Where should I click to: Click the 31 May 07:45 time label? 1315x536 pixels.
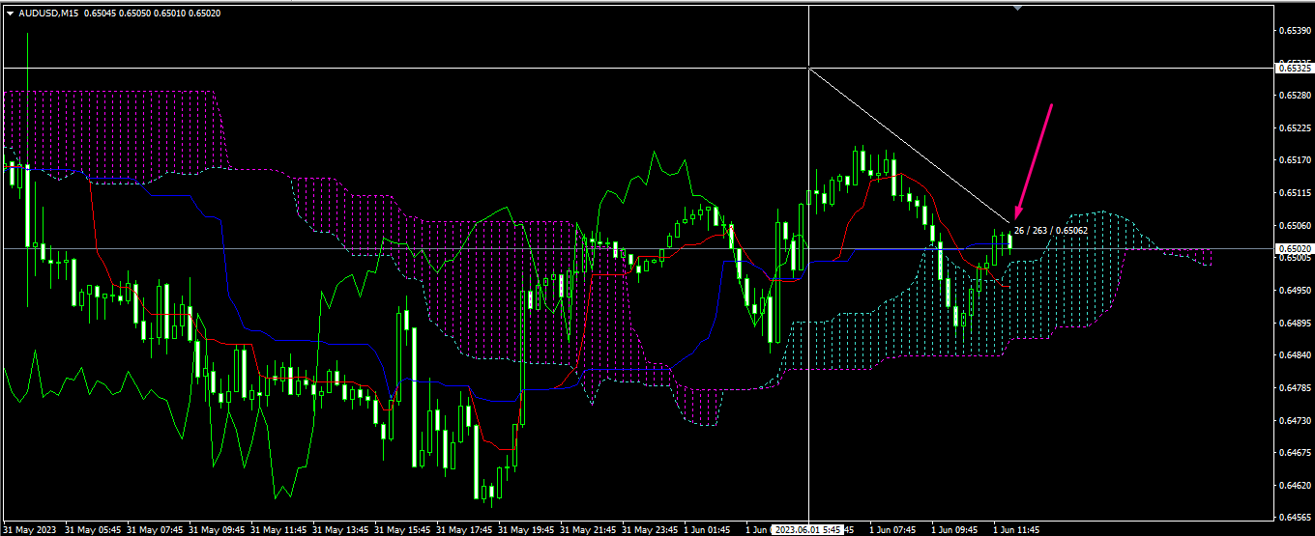point(155,530)
